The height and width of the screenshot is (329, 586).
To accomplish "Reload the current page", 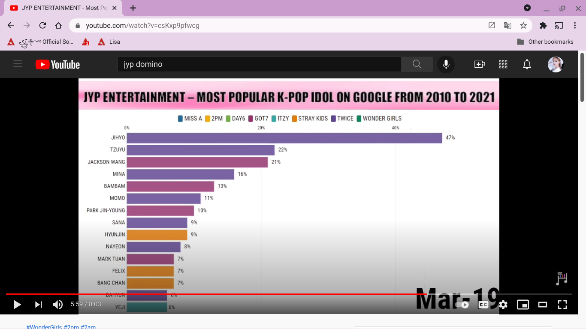I will 42,25.
